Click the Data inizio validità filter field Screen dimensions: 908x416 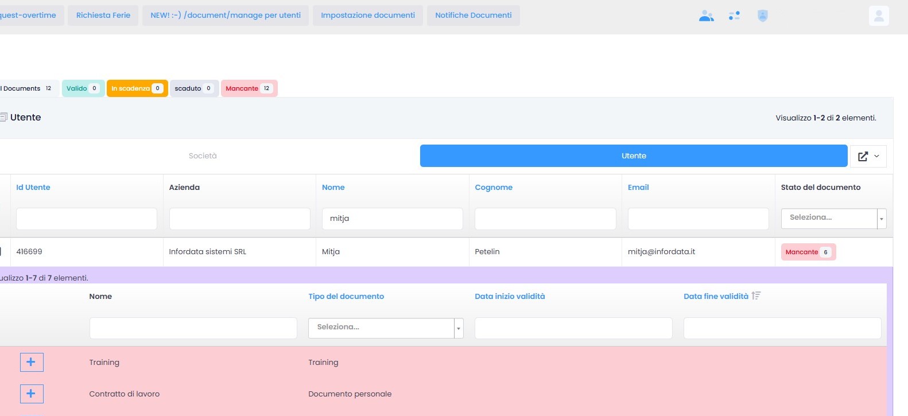pyautogui.click(x=573, y=328)
